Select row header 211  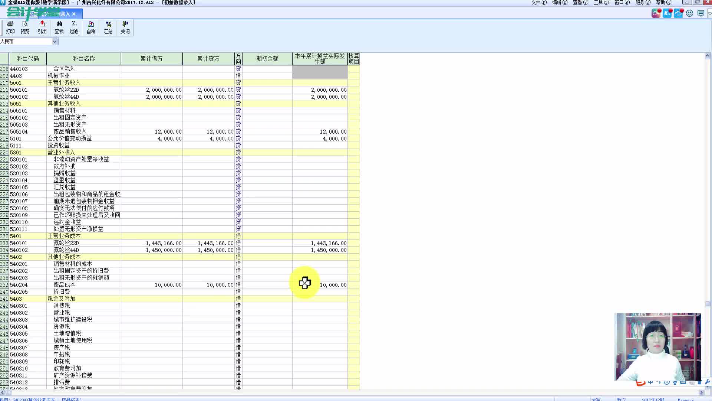coord(4,90)
